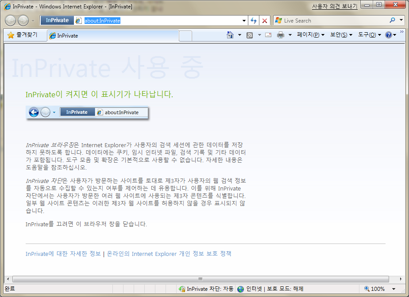409x297 pixels.
Task: Click the InPrivate indicator in address bar
Action: (x=57, y=20)
